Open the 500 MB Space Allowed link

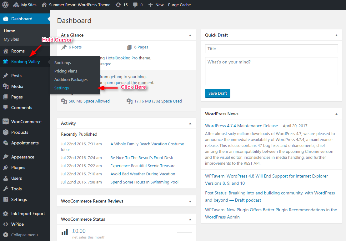click(x=89, y=101)
